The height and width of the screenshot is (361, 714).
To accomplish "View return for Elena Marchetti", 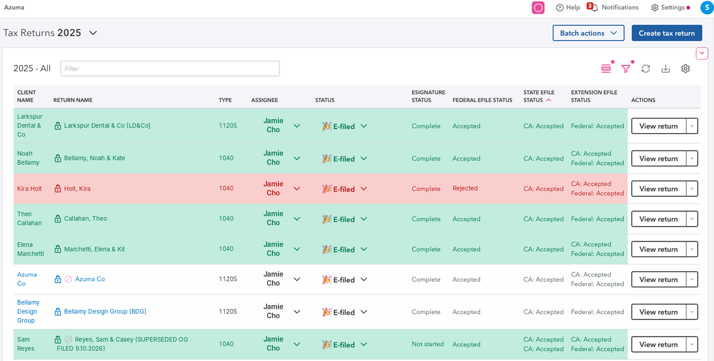I will (658, 249).
